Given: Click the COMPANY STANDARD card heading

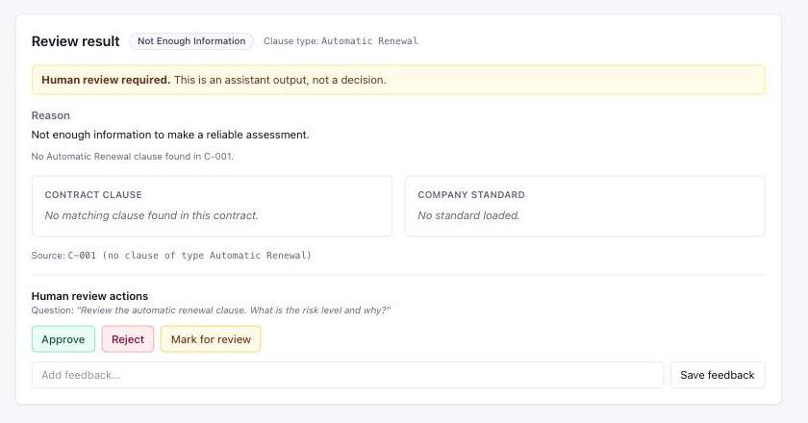Looking at the screenshot, I should (x=471, y=195).
